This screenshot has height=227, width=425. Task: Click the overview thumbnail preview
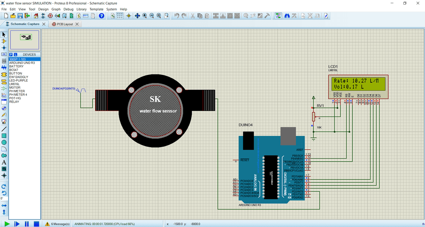click(x=25, y=39)
